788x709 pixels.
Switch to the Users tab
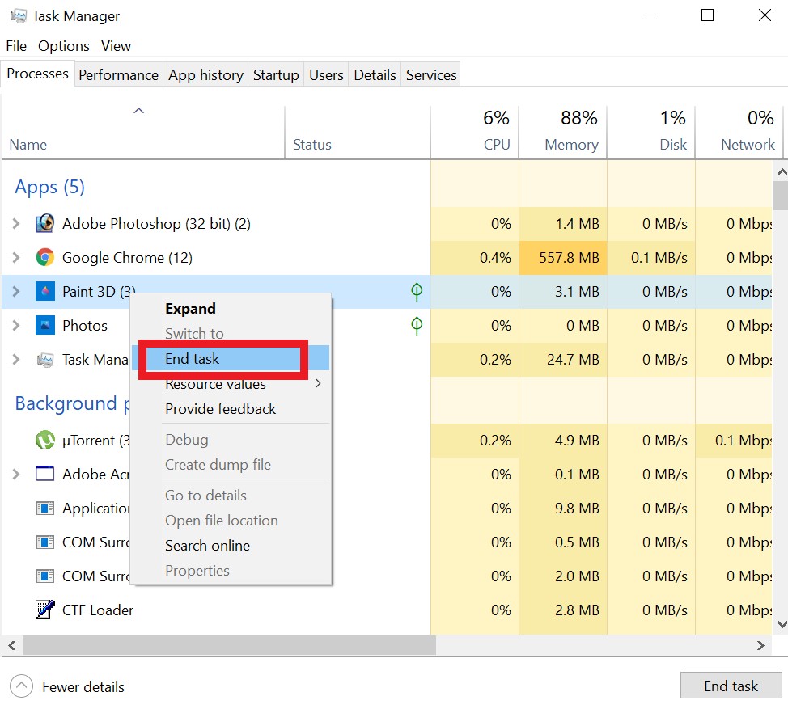pyautogui.click(x=326, y=75)
